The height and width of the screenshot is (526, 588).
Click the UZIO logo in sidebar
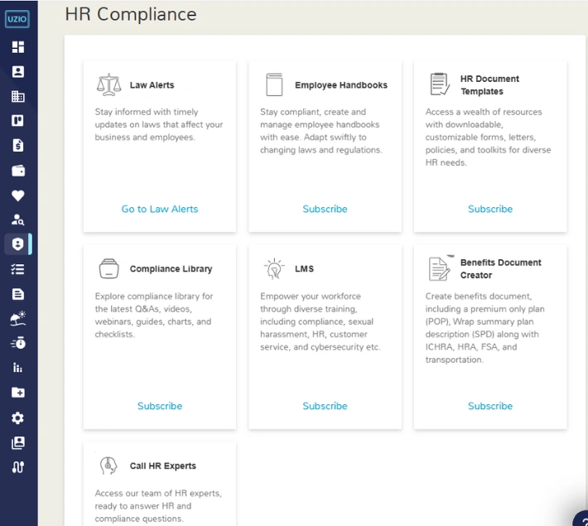pos(17,19)
